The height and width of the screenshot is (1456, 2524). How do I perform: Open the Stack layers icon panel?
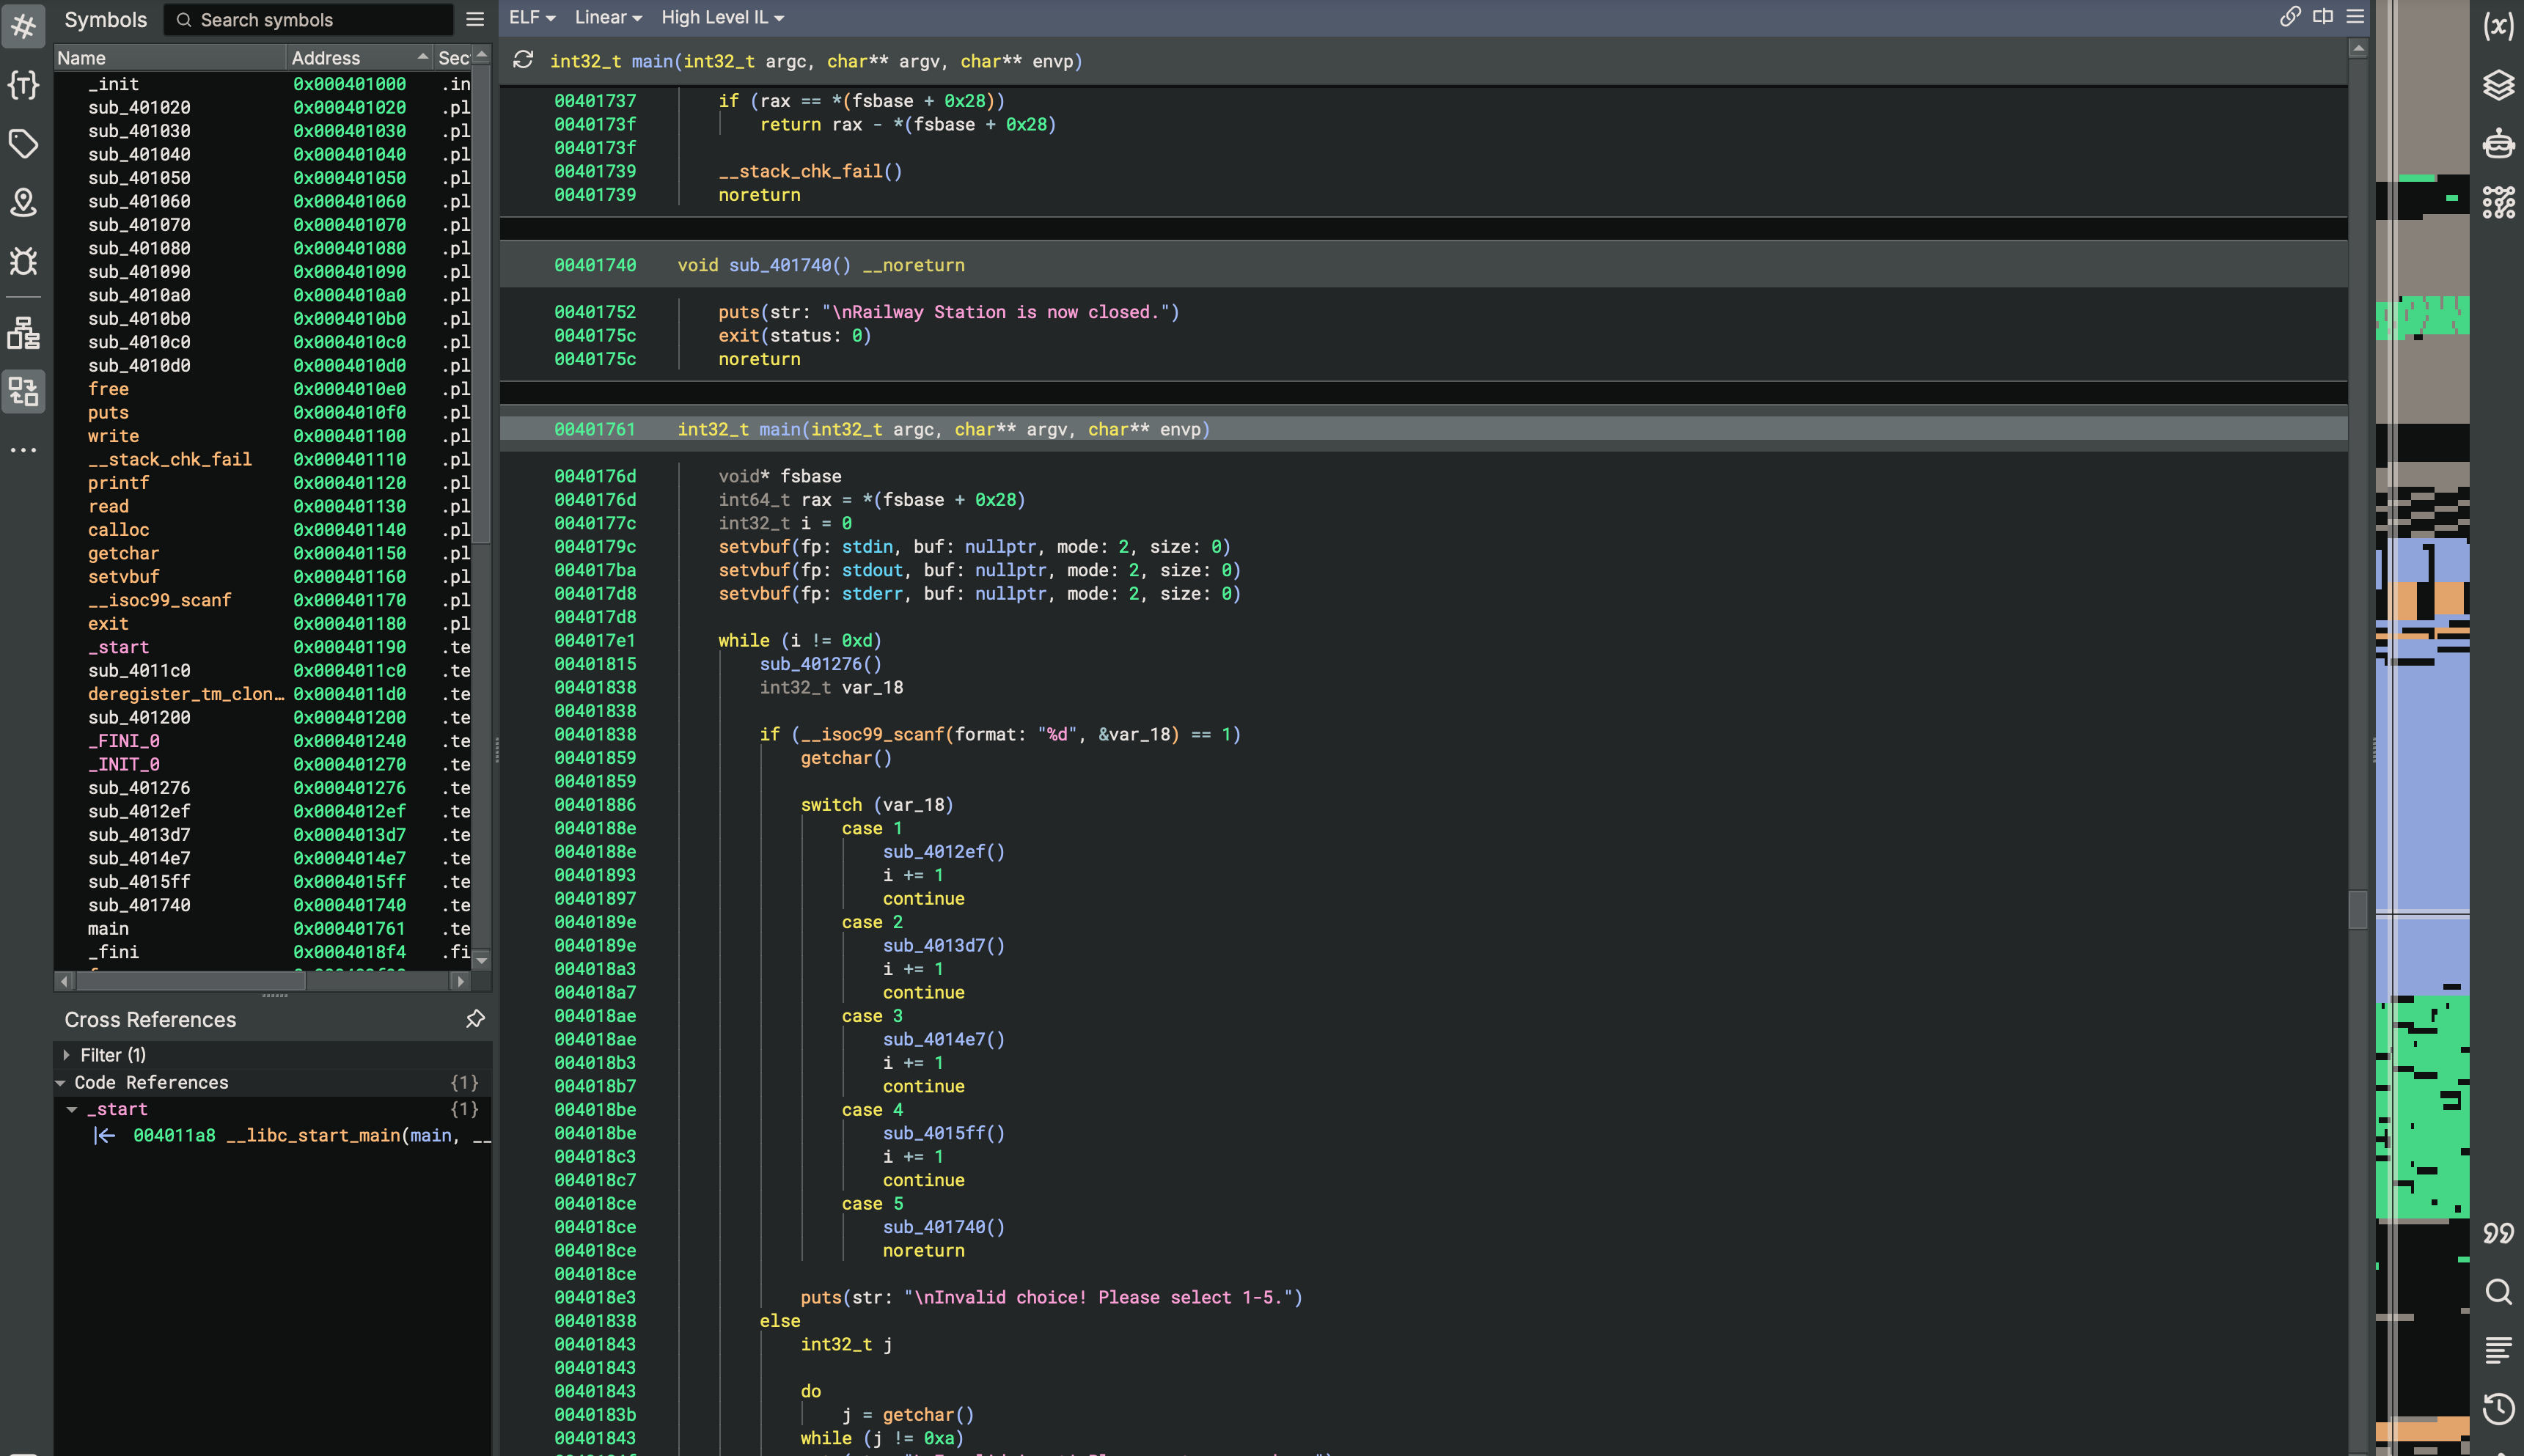[x=2498, y=85]
